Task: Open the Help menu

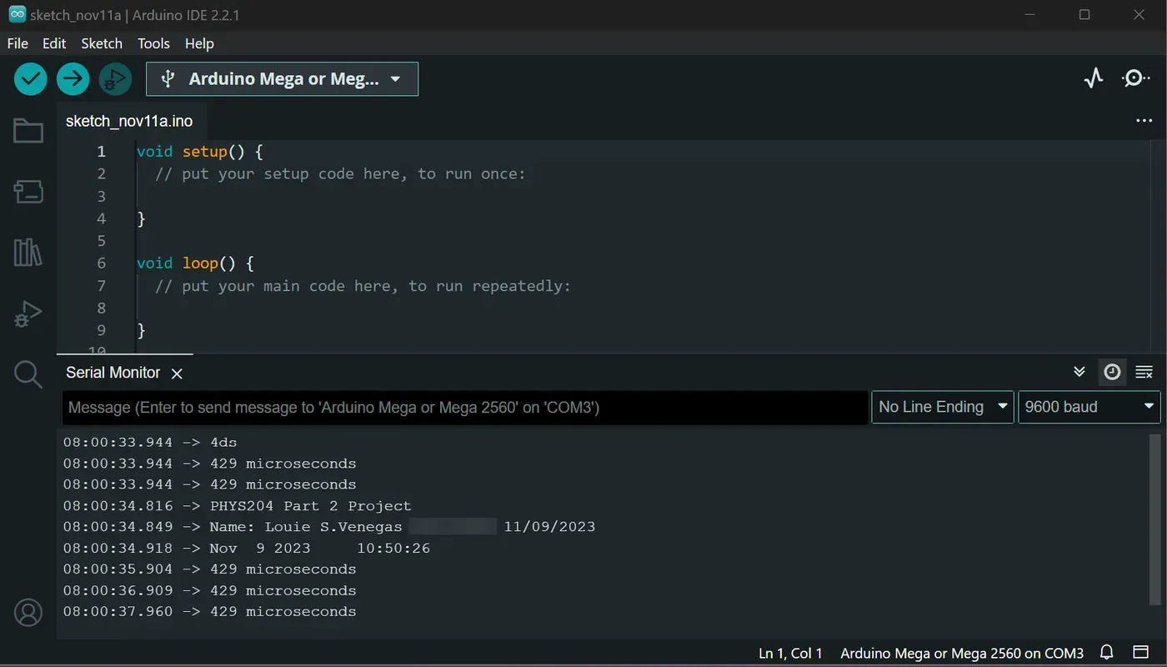Action: click(x=199, y=43)
